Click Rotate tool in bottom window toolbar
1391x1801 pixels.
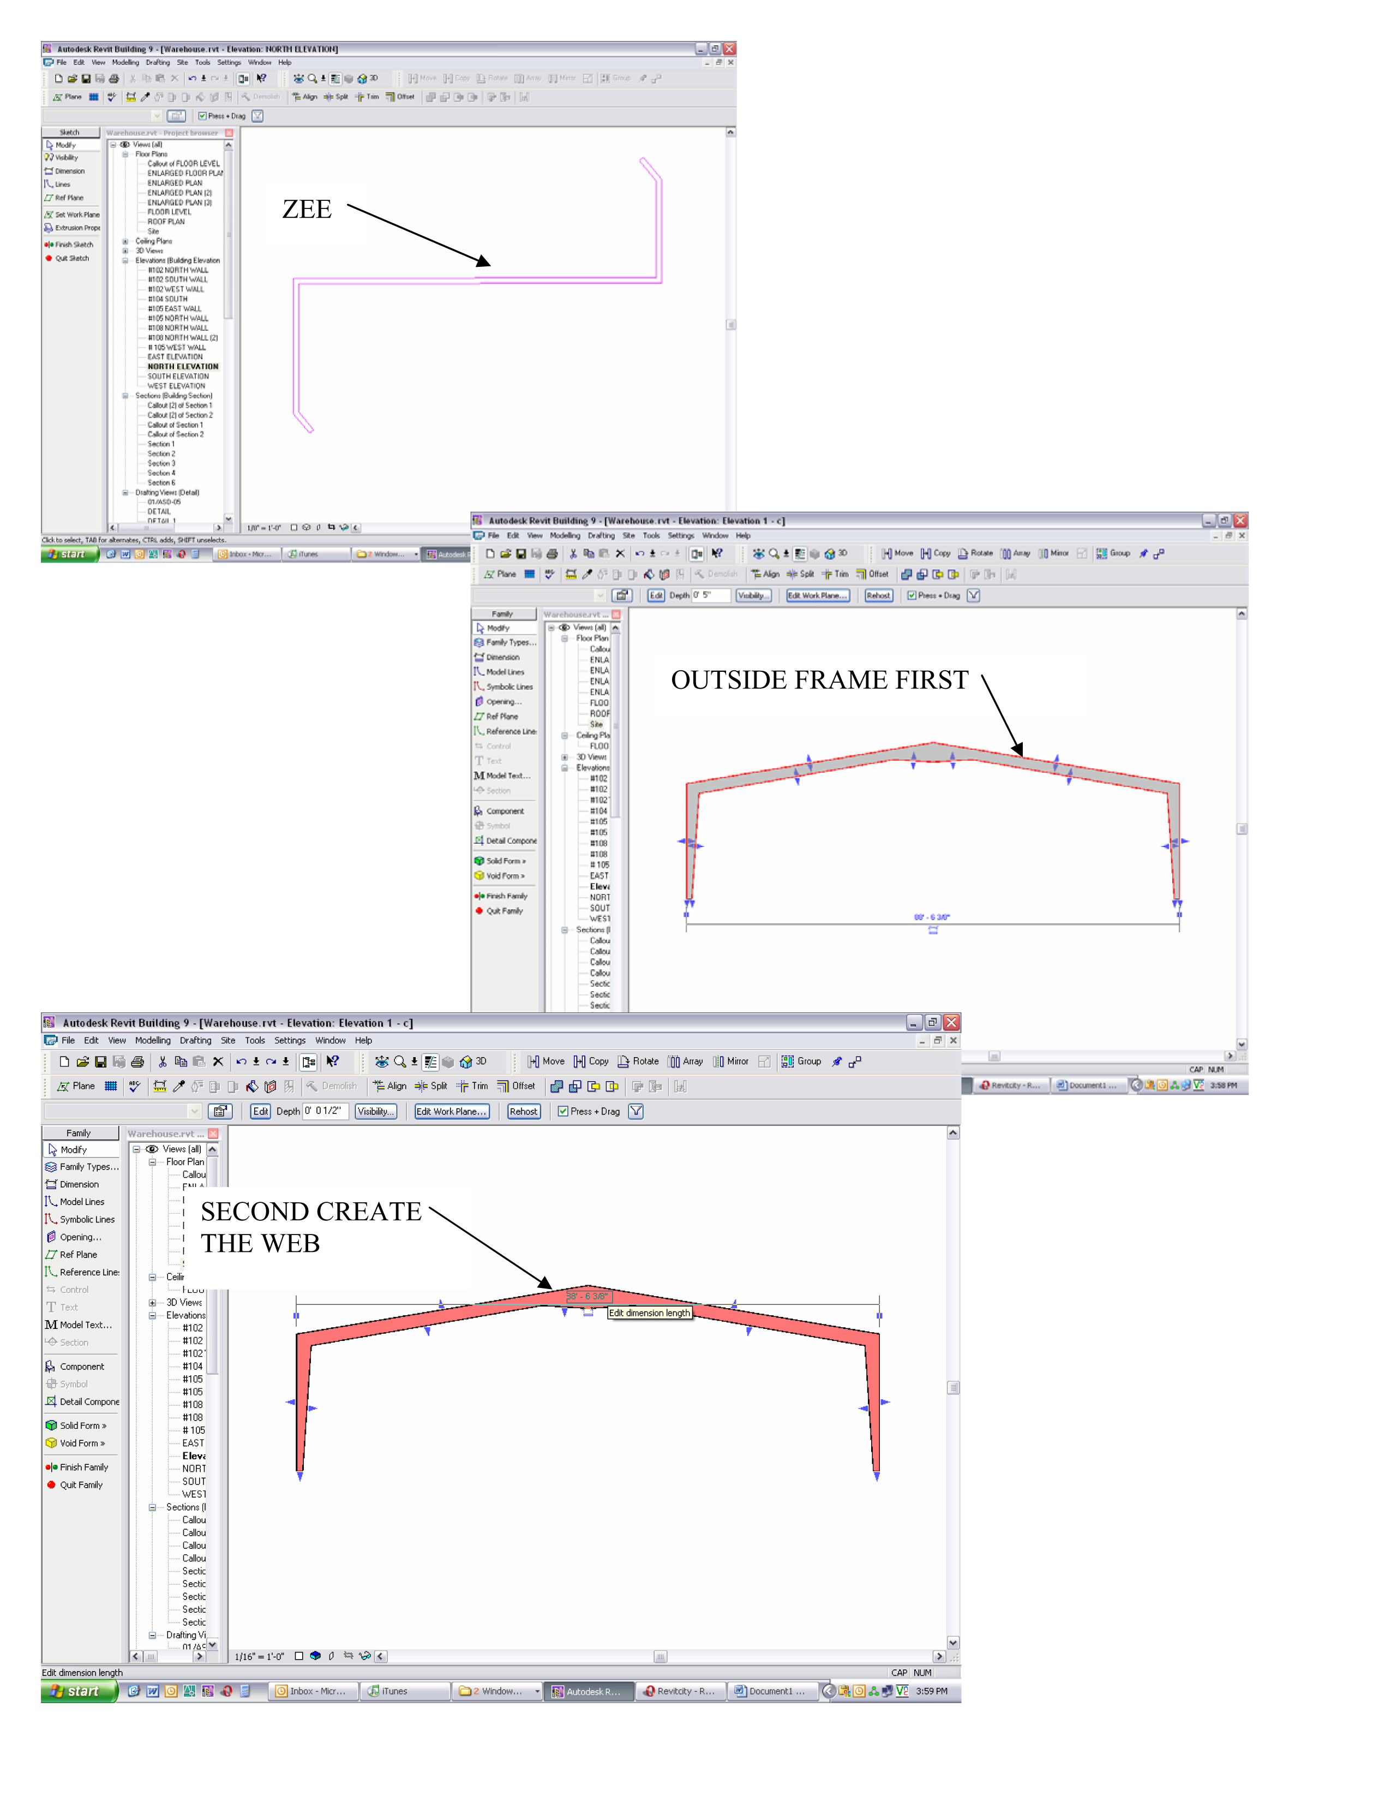click(x=638, y=1061)
